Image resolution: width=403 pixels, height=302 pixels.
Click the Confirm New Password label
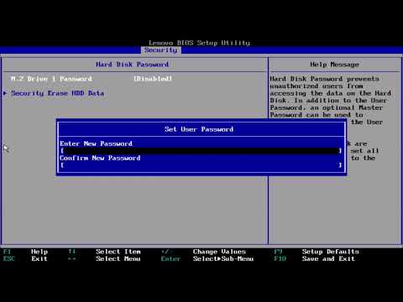[x=100, y=158]
